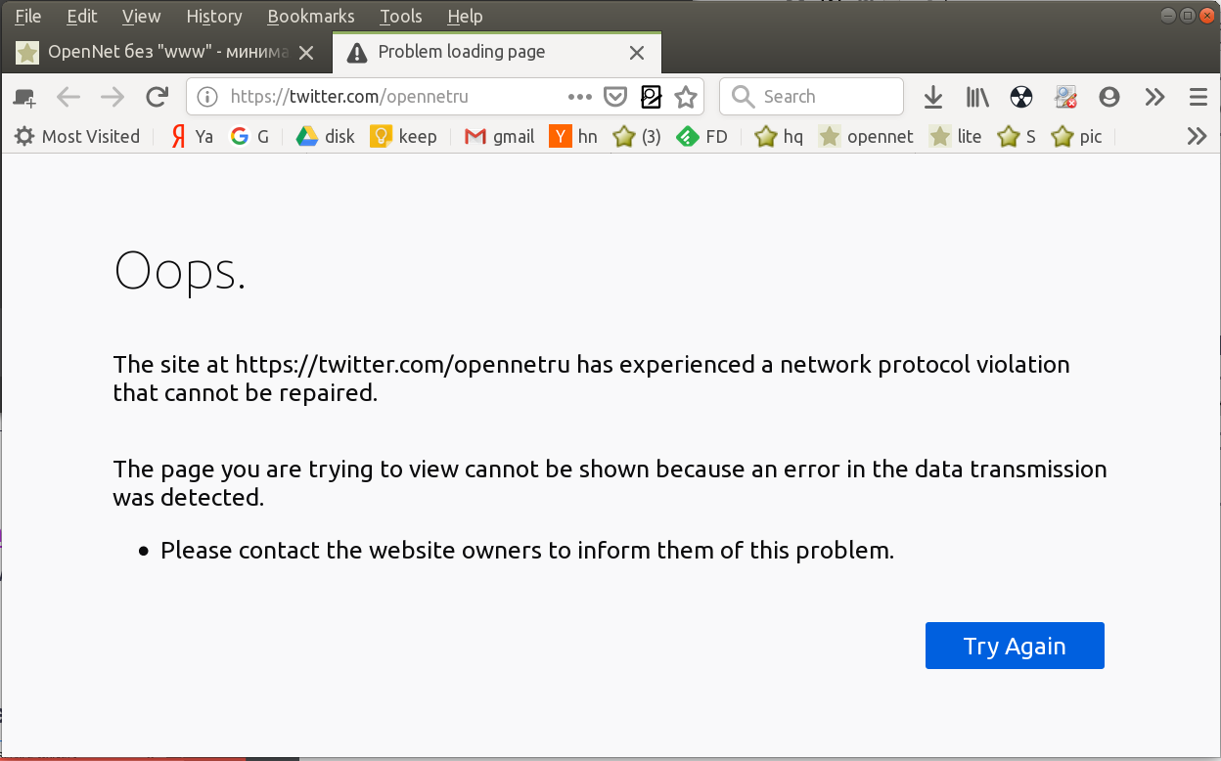Click the radioactive extension icon
The image size is (1221, 761).
pyautogui.click(x=1020, y=97)
